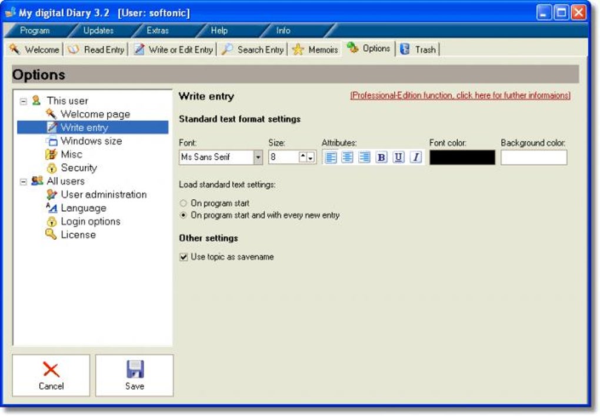This screenshot has width=600, height=416.
Task: Open the Updates menu
Action: point(98,31)
